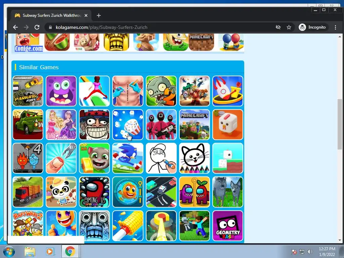This screenshot has height=258, width=344.
Task: Click the taskbar clock showing 12:27 PM
Action: 327,252
